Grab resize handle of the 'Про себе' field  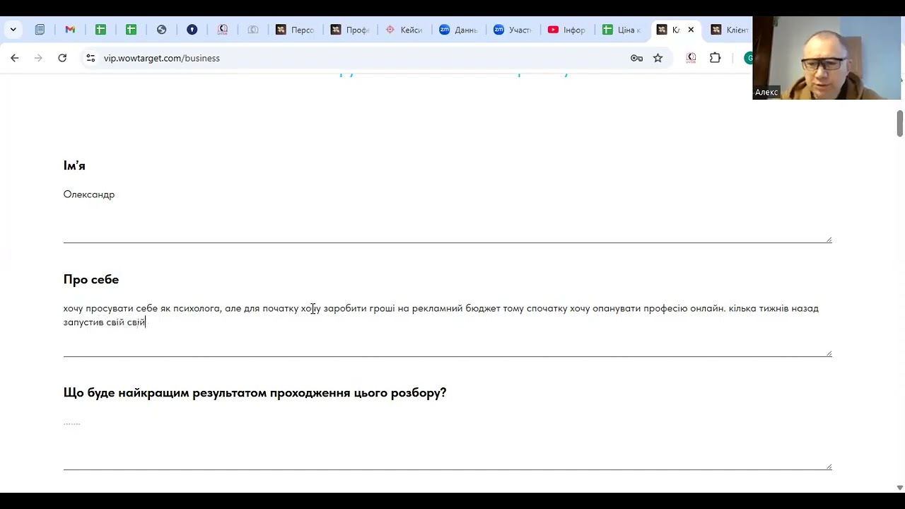(x=829, y=353)
